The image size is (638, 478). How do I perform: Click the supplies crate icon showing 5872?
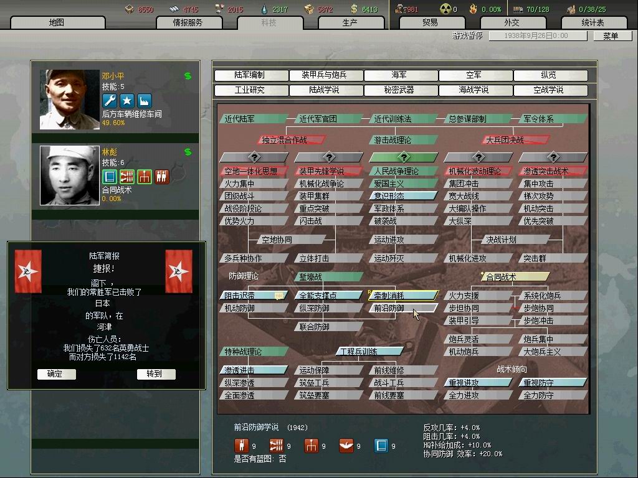click(x=309, y=9)
